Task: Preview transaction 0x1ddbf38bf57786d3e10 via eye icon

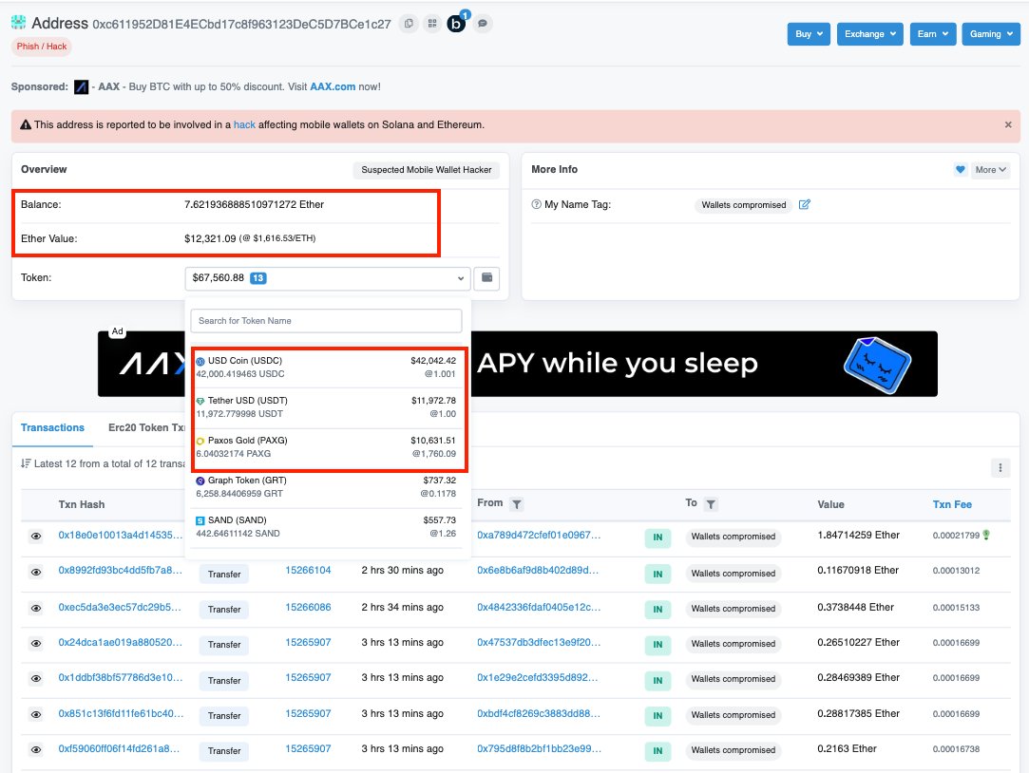Action: (36, 679)
